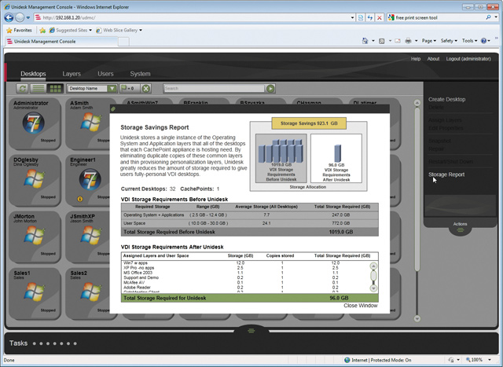Open the Page menu

(x=429, y=41)
